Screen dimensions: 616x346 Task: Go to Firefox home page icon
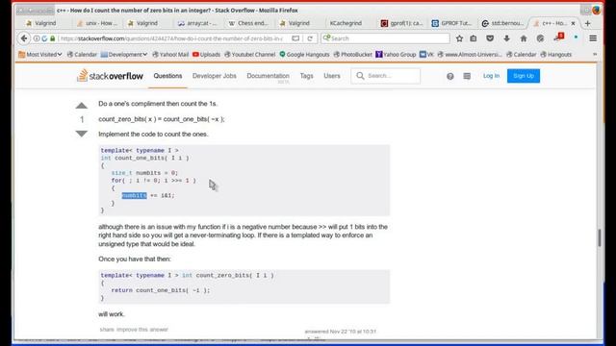pyautogui.click(x=524, y=38)
